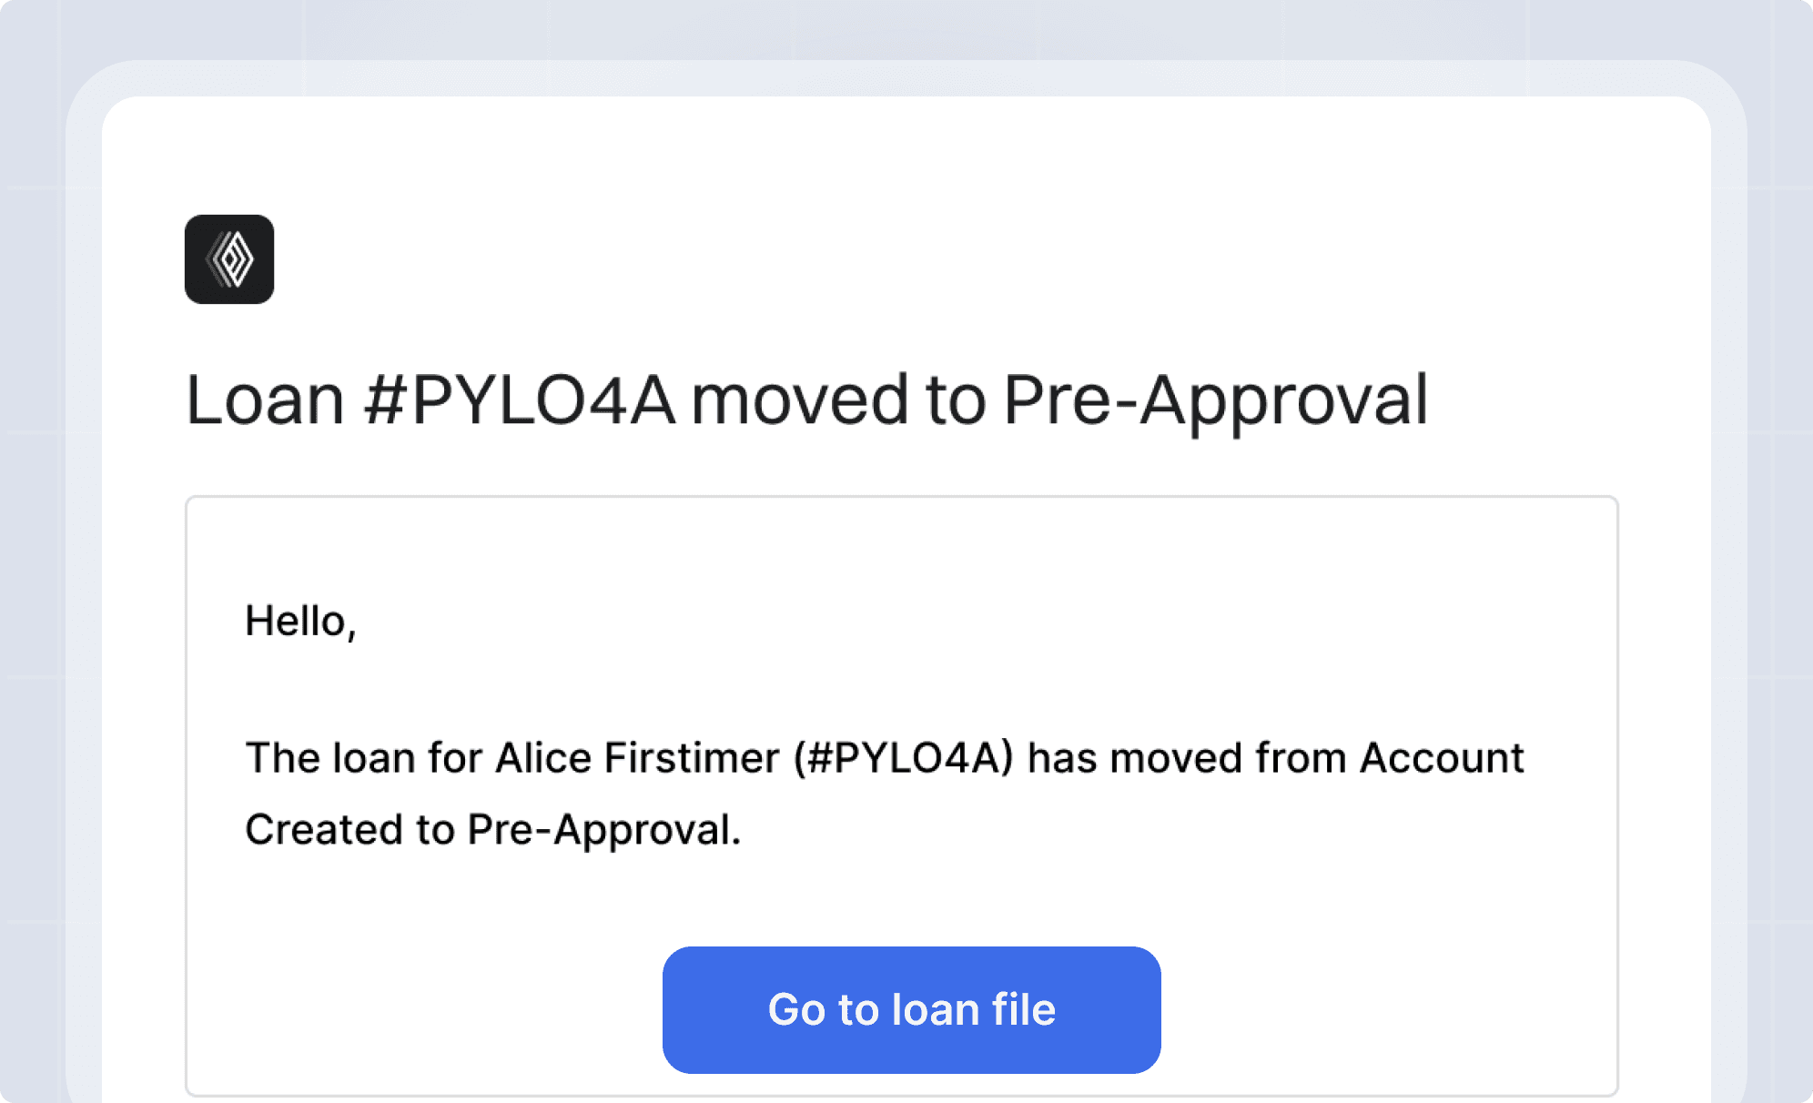Click the email heading about Pre-Approval
The width and height of the screenshot is (1813, 1103).
tap(806, 400)
